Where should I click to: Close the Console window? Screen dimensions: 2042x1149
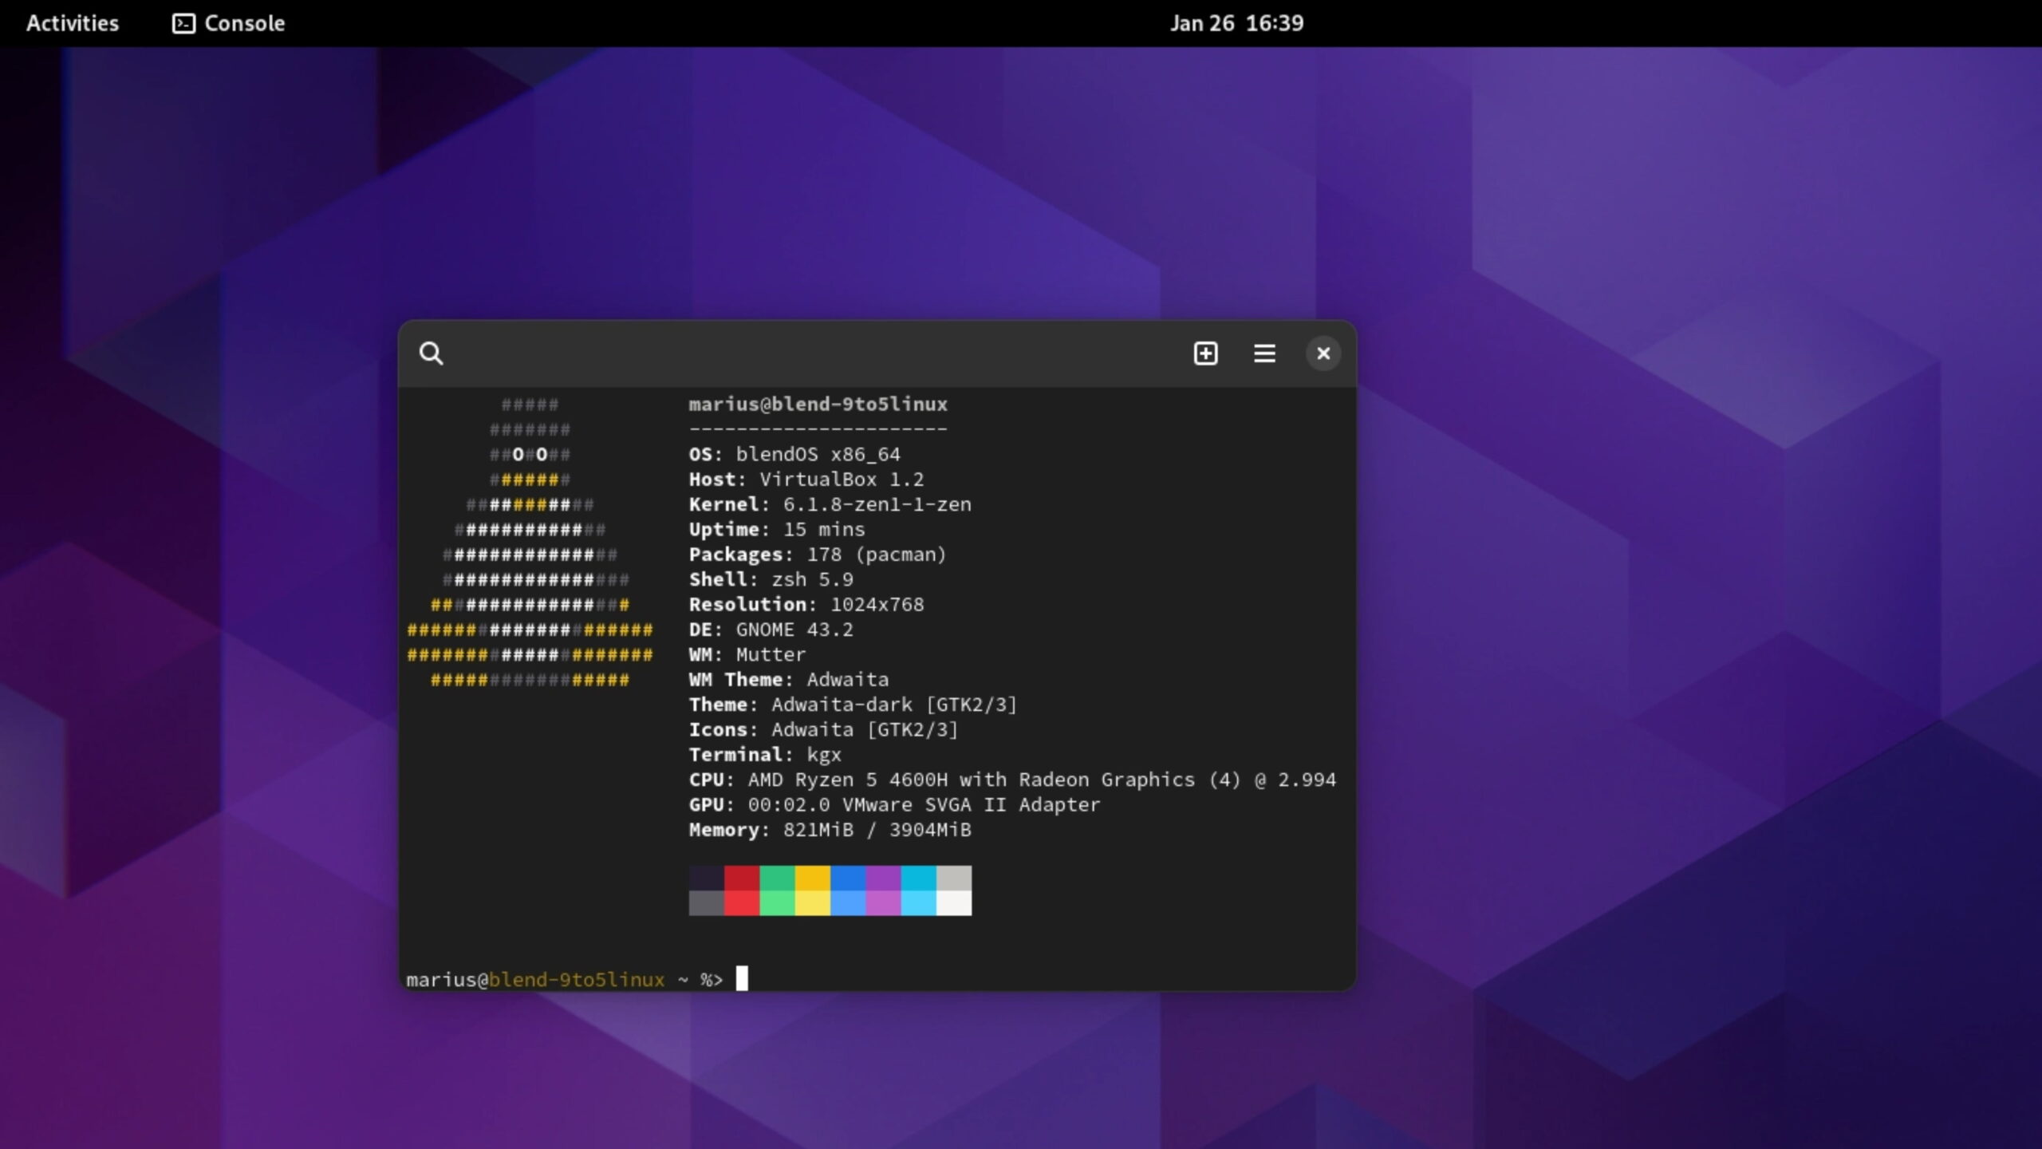[1323, 353]
